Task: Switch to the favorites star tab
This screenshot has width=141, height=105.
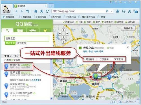Action: point(45,31)
